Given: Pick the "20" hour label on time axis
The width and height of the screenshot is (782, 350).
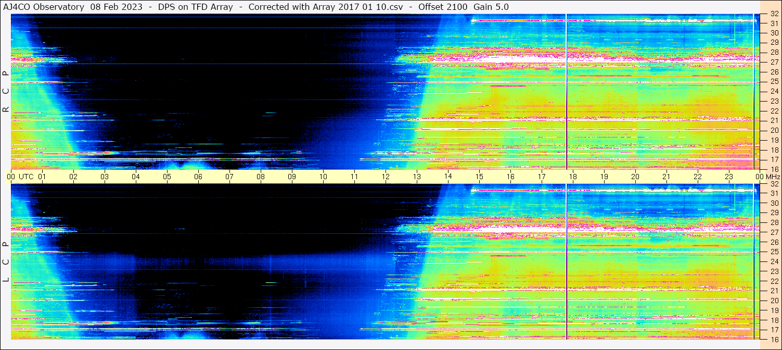Looking at the screenshot, I should [x=635, y=177].
